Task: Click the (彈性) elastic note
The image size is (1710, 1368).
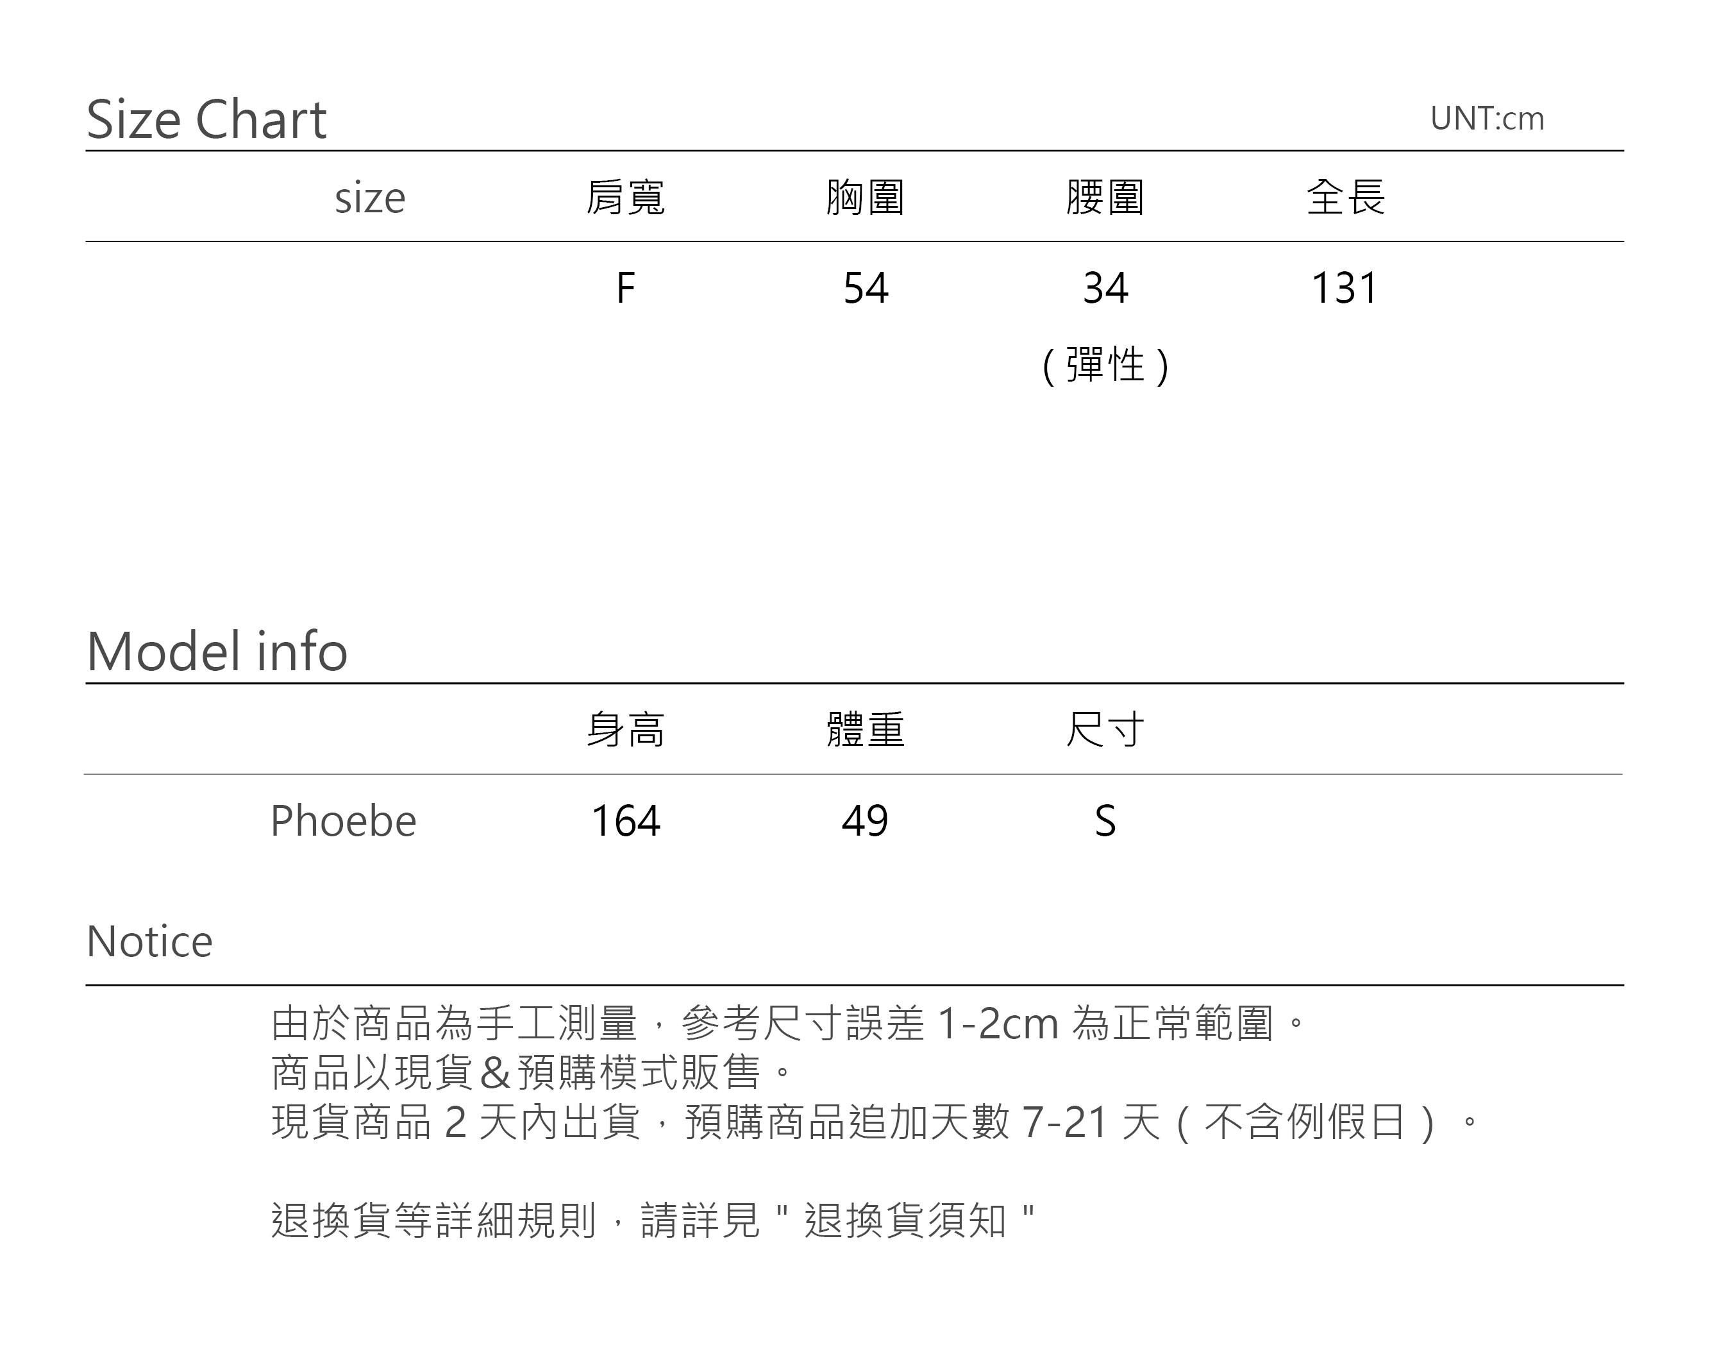Action: coord(1105,366)
